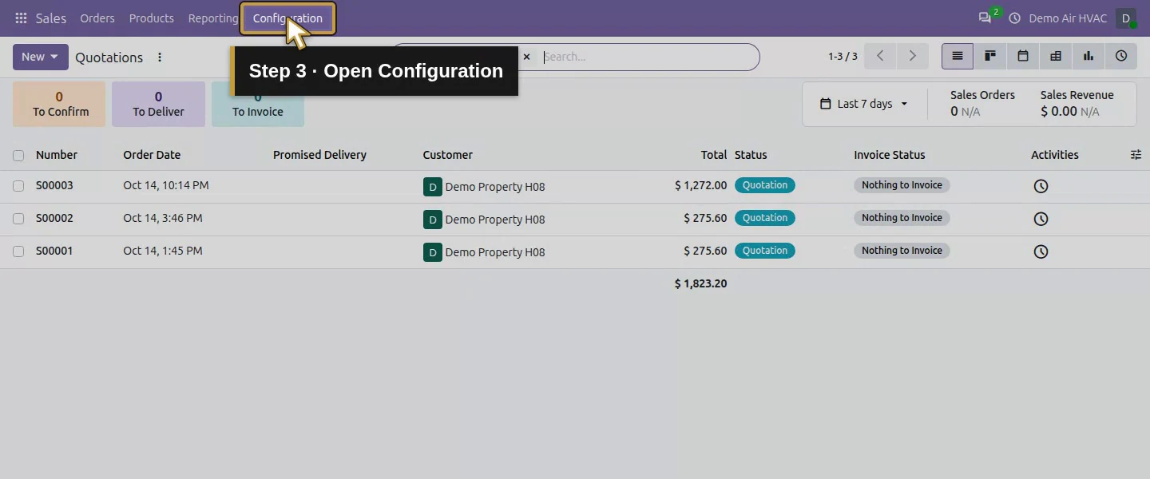Viewport: 1150px width, 479px height.
Task: Switch to list view
Action: 958,57
